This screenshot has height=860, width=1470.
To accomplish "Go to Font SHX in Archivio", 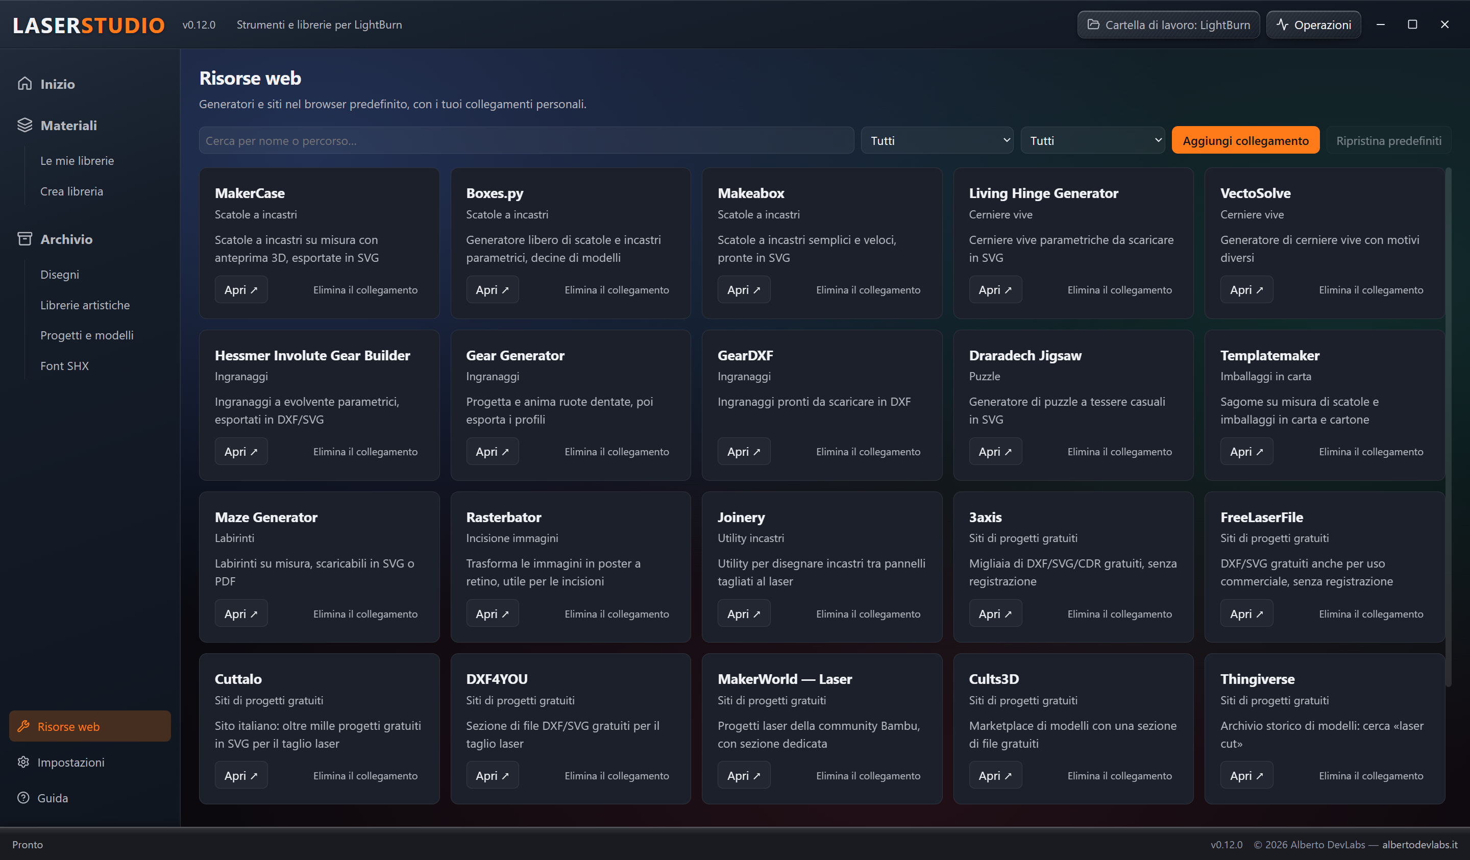I will tap(64, 366).
